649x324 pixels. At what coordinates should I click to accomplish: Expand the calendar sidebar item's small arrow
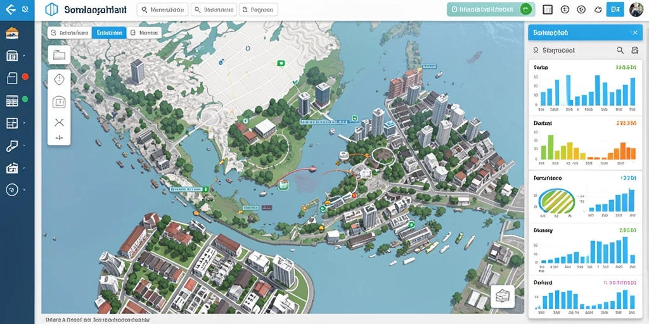(x=25, y=56)
